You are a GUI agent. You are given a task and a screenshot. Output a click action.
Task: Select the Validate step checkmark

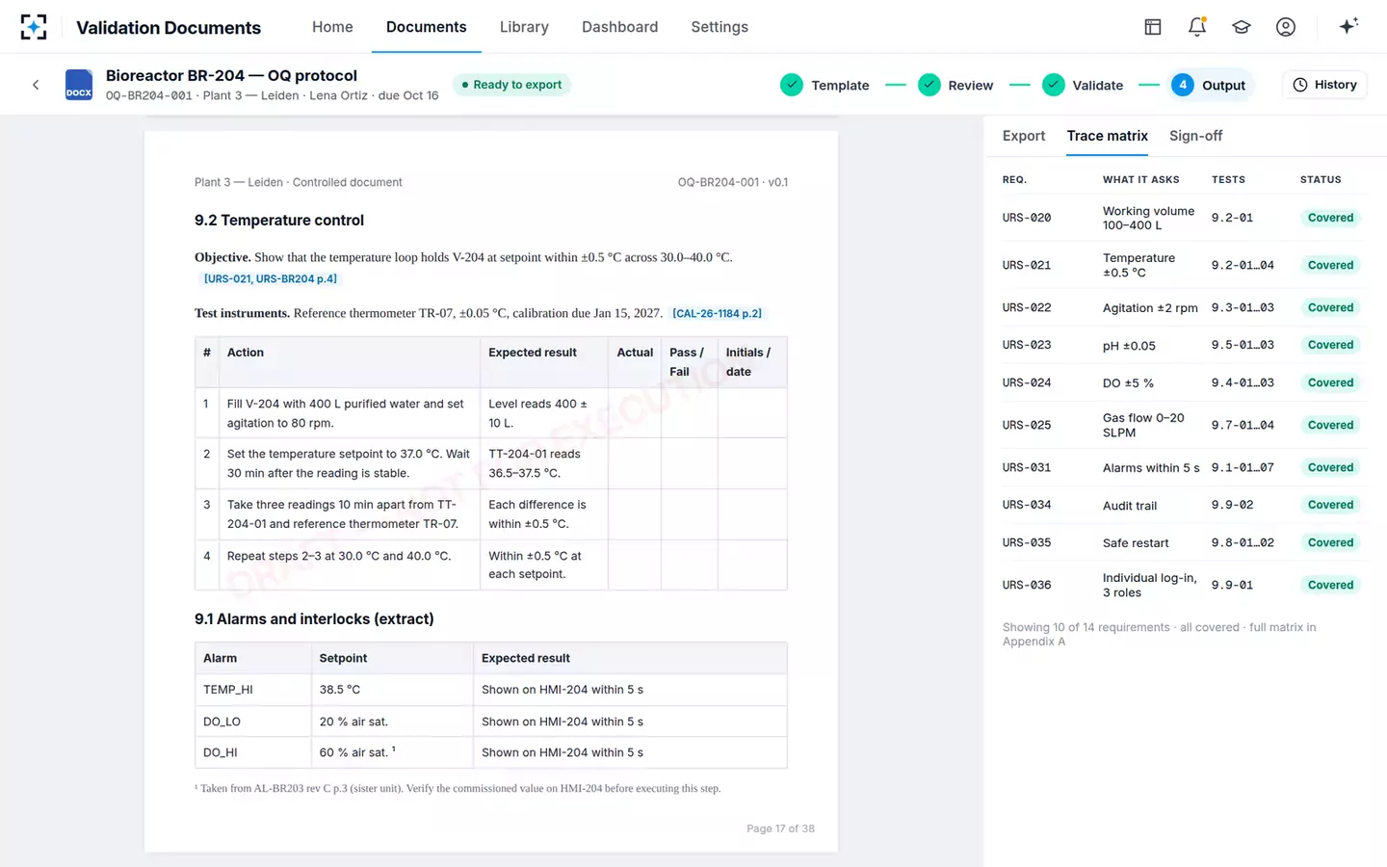click(1054, 85)
